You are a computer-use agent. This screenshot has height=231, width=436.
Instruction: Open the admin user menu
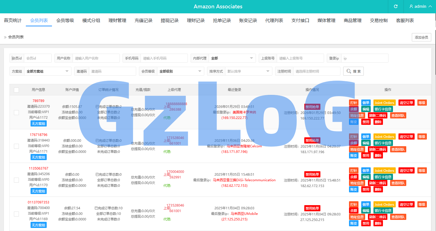pos(420,6)
